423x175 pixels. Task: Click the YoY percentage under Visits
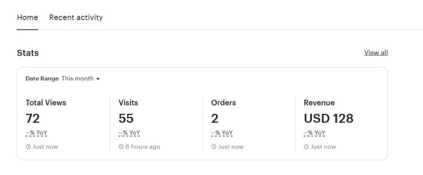click(x=129, y=133)
